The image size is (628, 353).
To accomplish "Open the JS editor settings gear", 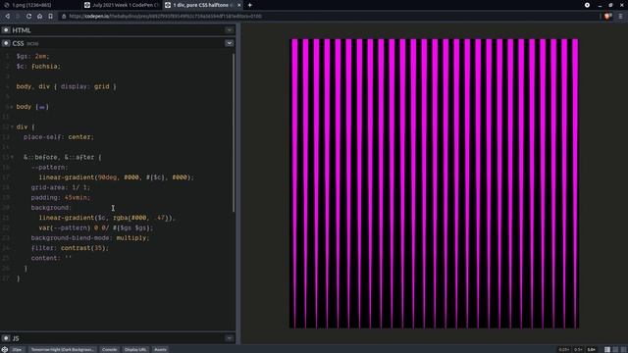I will (x=6, y=338).
